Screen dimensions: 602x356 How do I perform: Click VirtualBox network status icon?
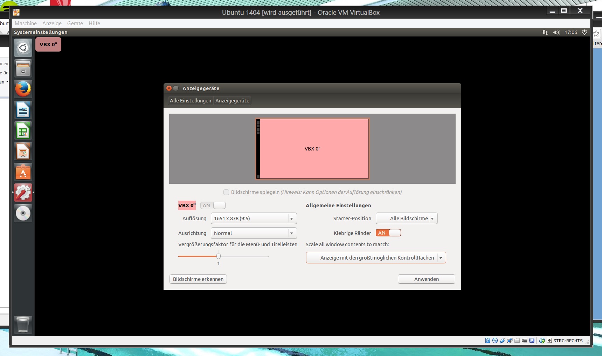pyautogui.click(x=510, y=341)
